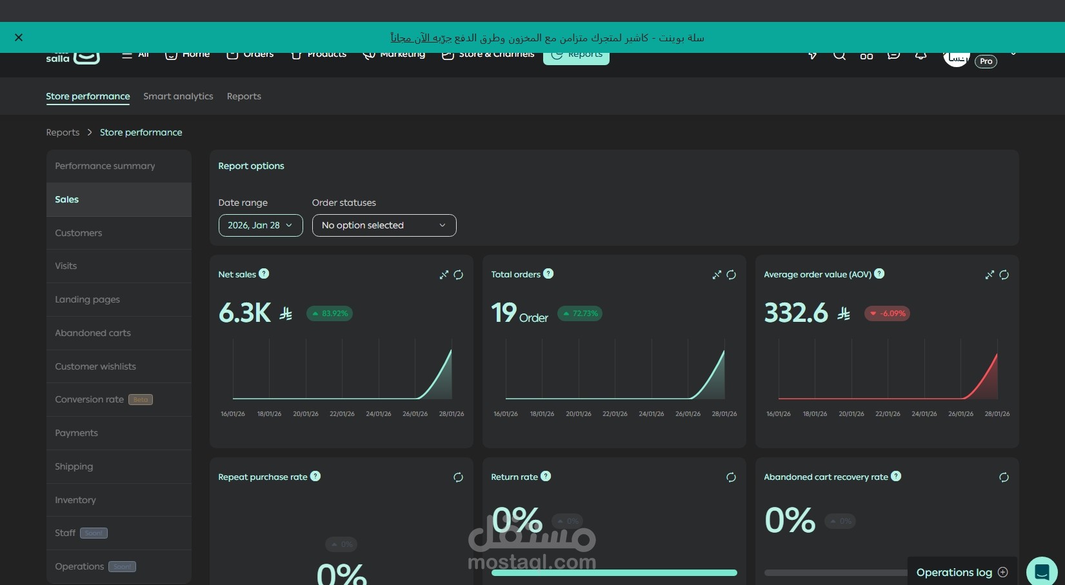Open Performance summary in sidebar
The width and height of the screenshot is (1065, 585).
click(x=119, y=166)
